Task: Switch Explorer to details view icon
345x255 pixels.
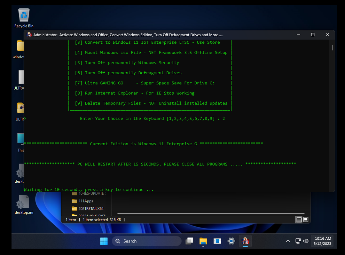Action: point(299,220)
